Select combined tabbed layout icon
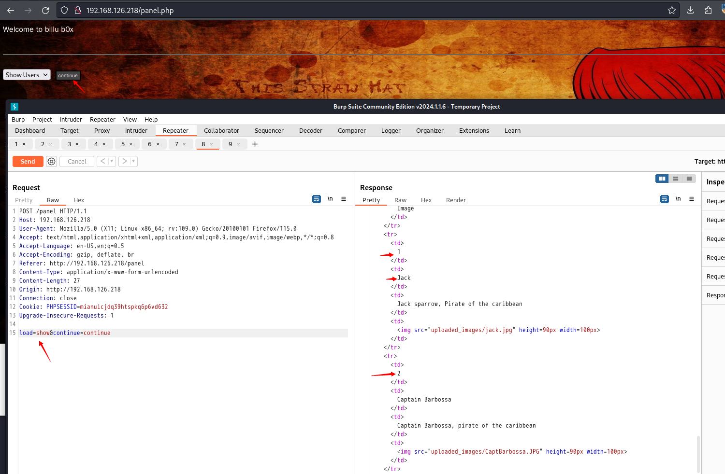The width and height of the screenshot is (725, 474). [x=689, y=179]
